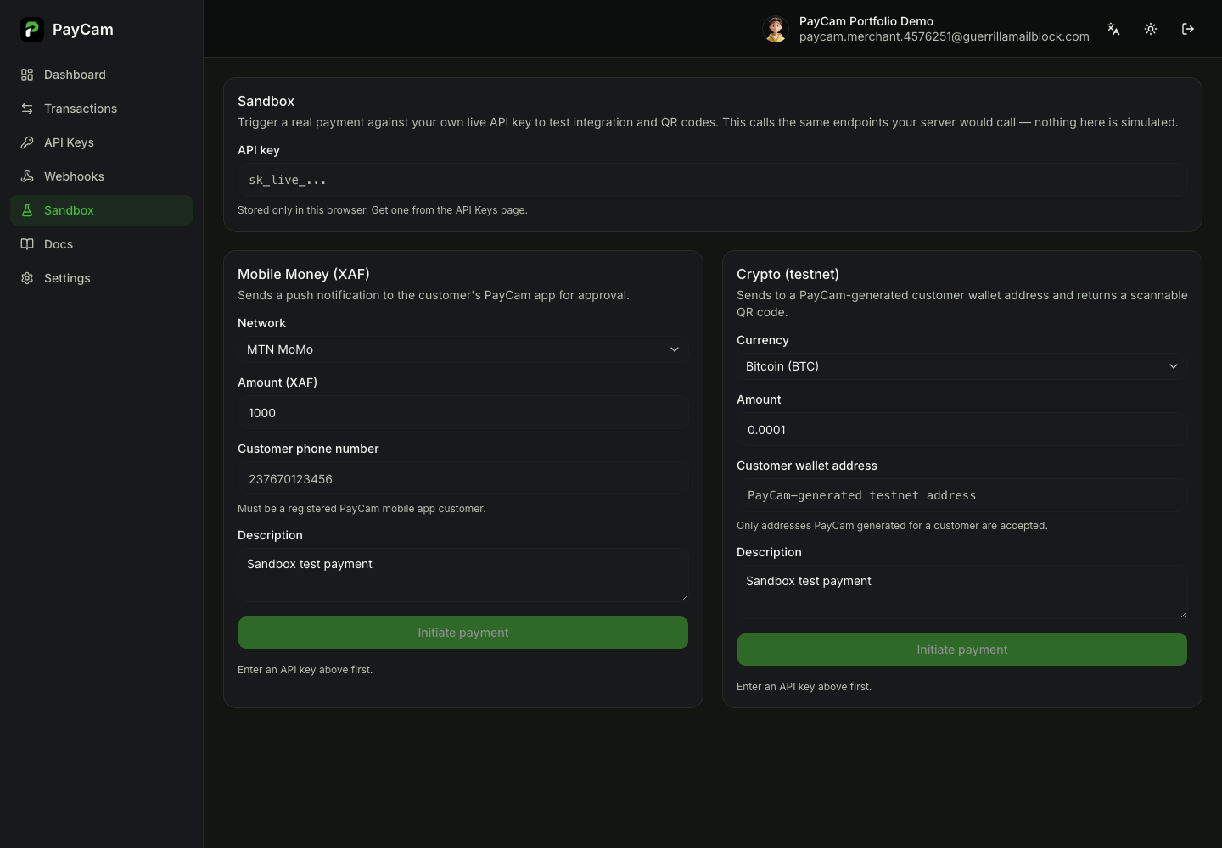Image resolution: width=1222 pixels, height=848 pixels.
Task: Click the Transactions arrows icon
Action: pos(27,109)
